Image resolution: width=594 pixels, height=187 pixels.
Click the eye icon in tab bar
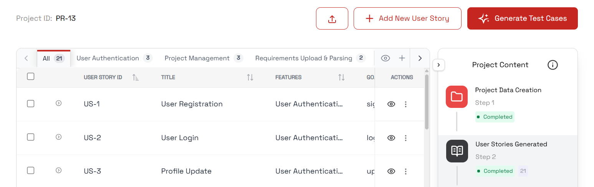click(386, 58)
